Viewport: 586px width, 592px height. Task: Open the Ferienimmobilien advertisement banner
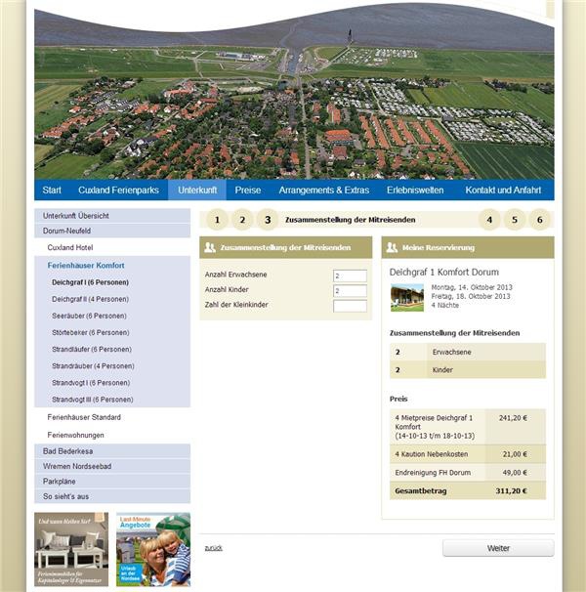(71, 549)
